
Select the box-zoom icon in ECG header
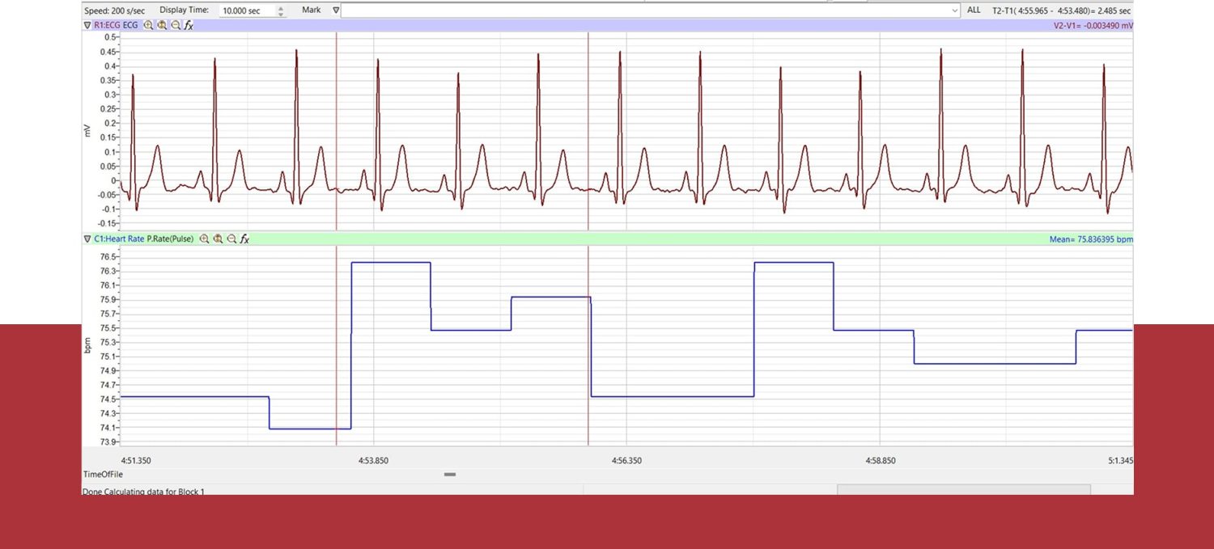(x=162, y=25)
